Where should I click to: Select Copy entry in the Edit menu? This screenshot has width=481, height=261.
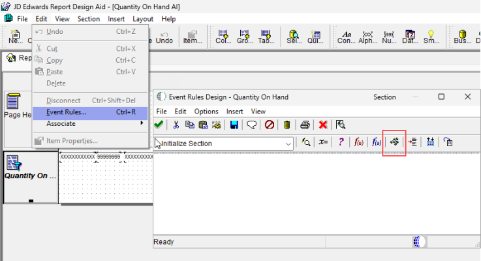[90, 61]
